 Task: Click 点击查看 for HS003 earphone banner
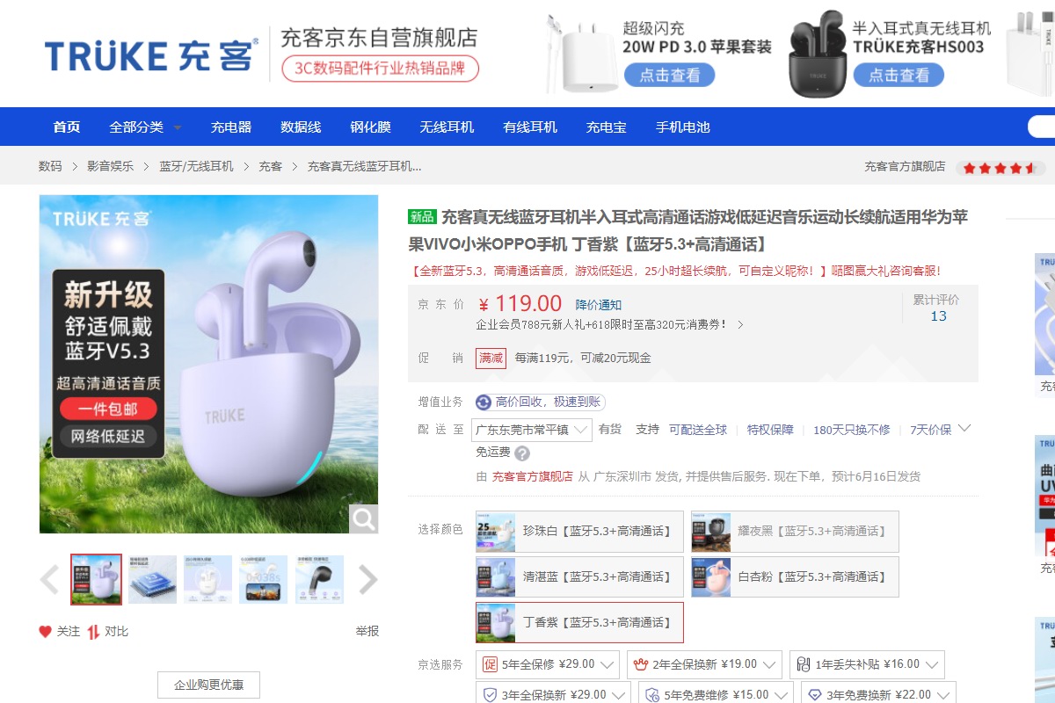pos(899,76)
